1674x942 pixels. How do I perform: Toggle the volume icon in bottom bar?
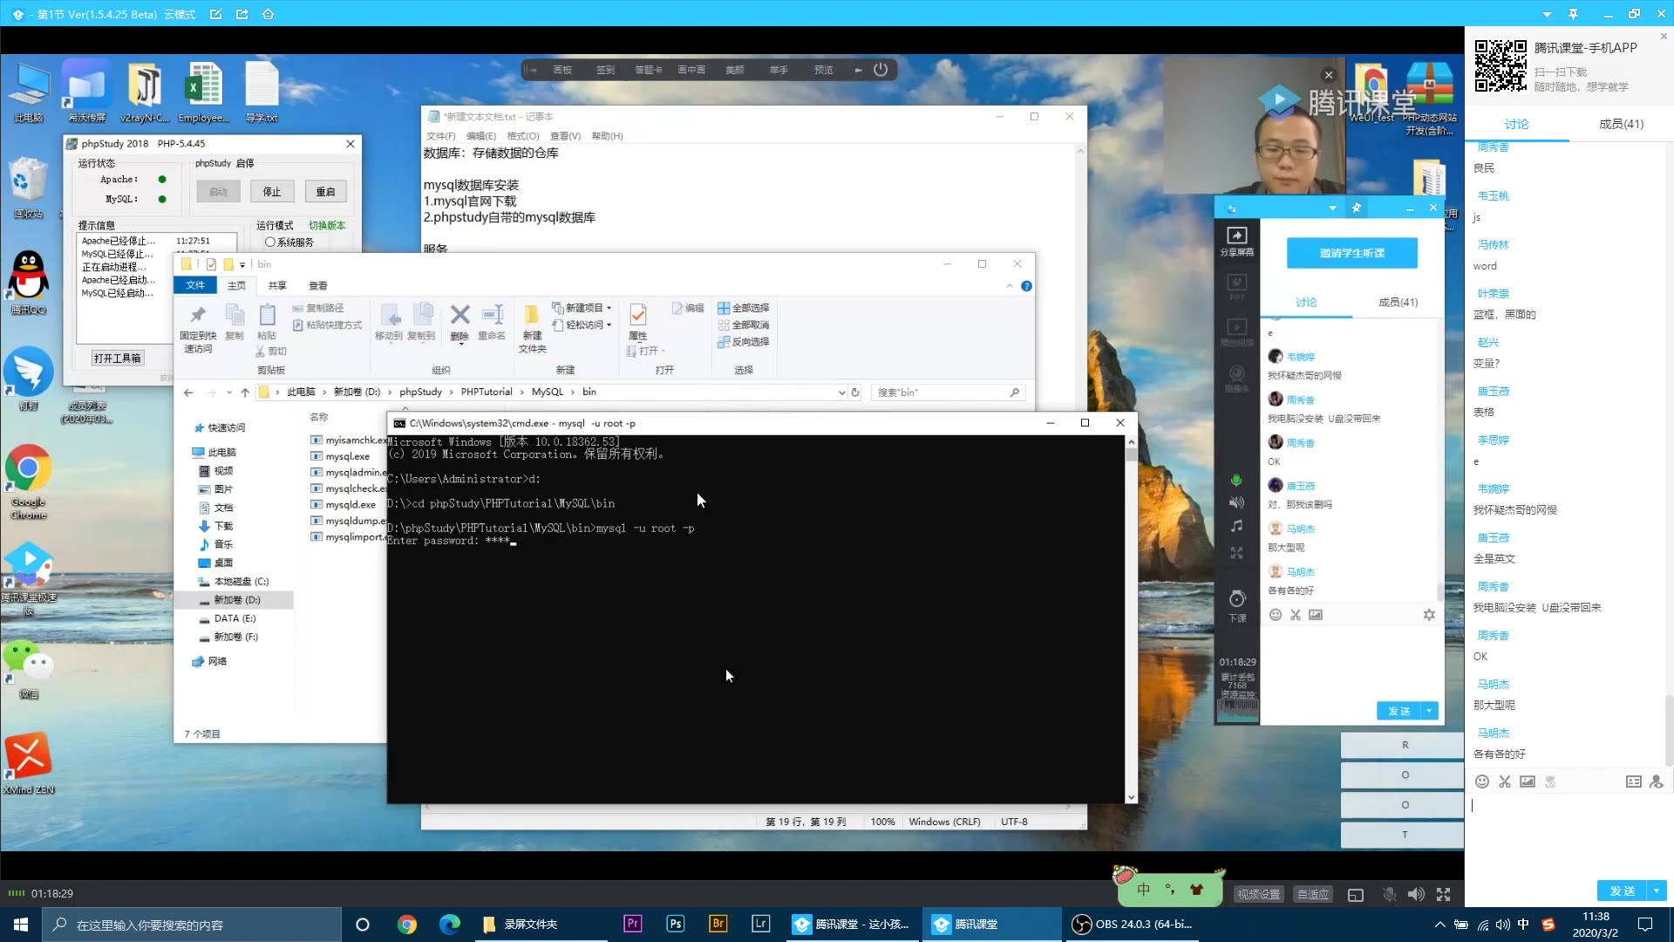tap(1416, 894)
